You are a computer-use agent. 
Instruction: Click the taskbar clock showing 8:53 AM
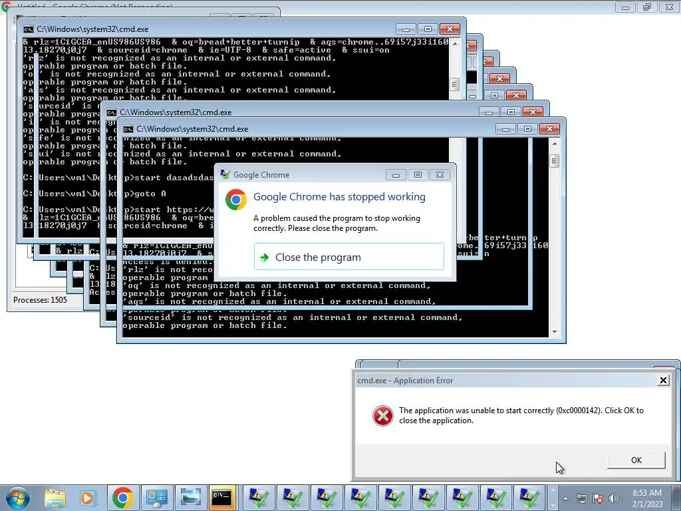[647, 498]
